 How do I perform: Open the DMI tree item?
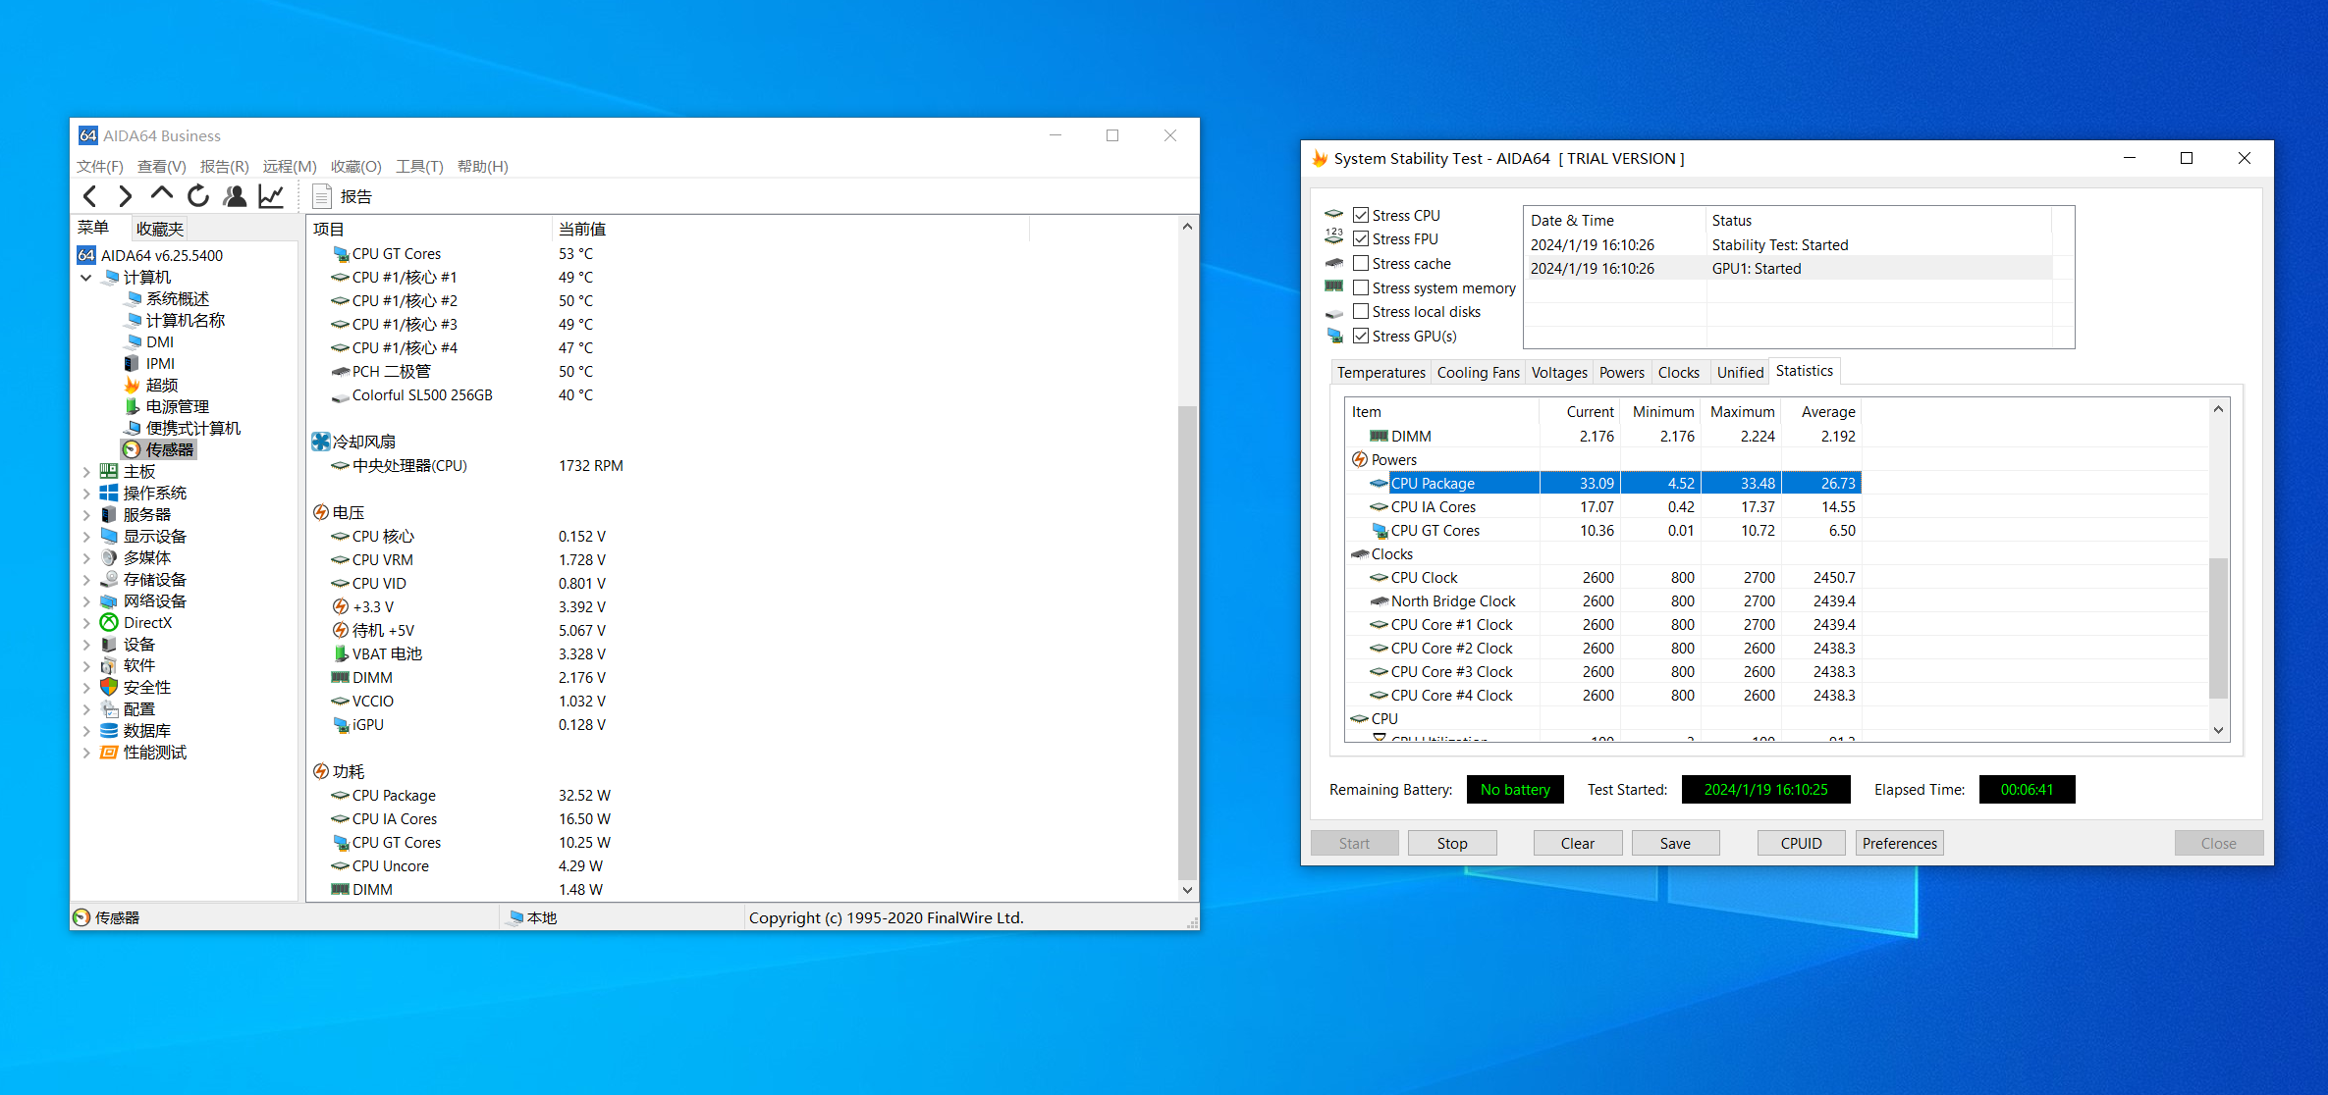point(149,342)
